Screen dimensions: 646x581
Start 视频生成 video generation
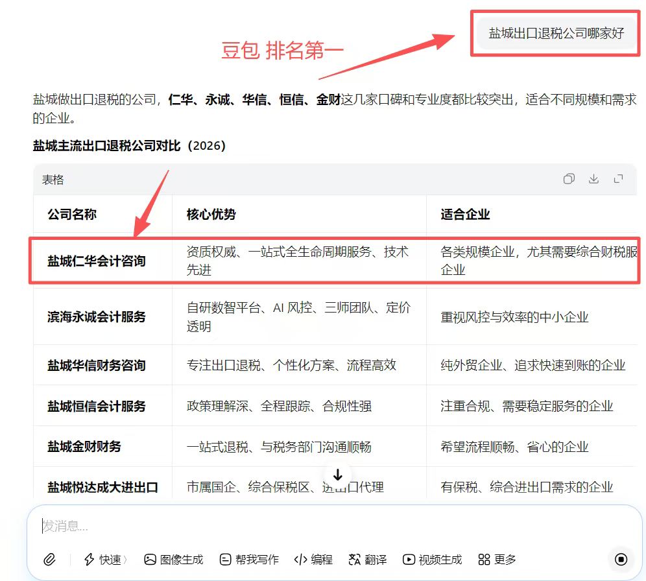tap(432, 560)
